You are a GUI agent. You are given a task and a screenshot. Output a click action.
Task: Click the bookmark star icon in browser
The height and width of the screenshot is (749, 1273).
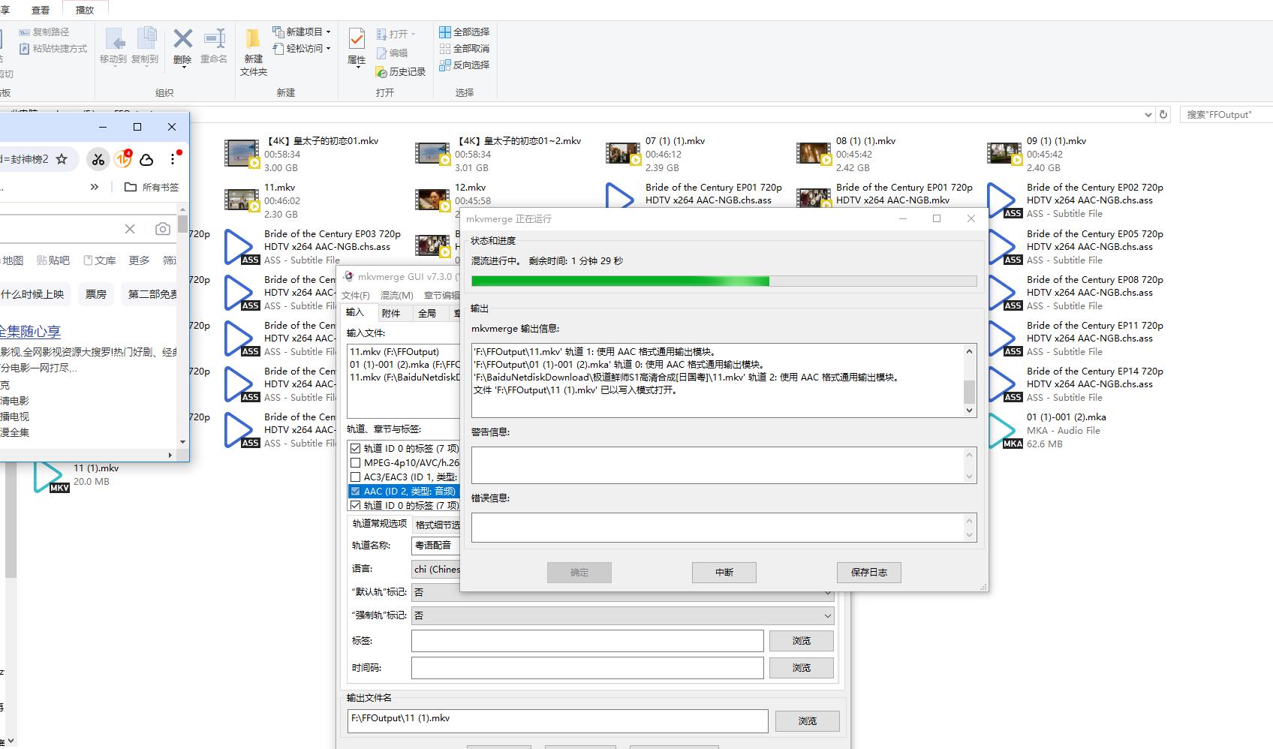click(62, 159)
